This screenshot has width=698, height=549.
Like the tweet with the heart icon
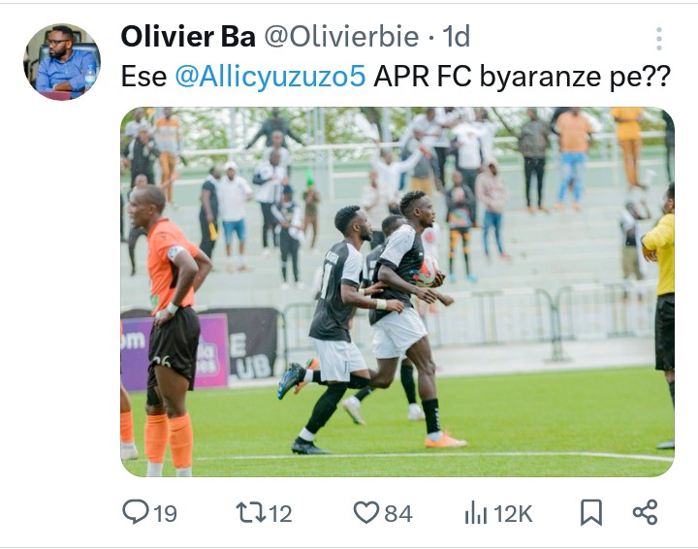[x=365, y=512]
